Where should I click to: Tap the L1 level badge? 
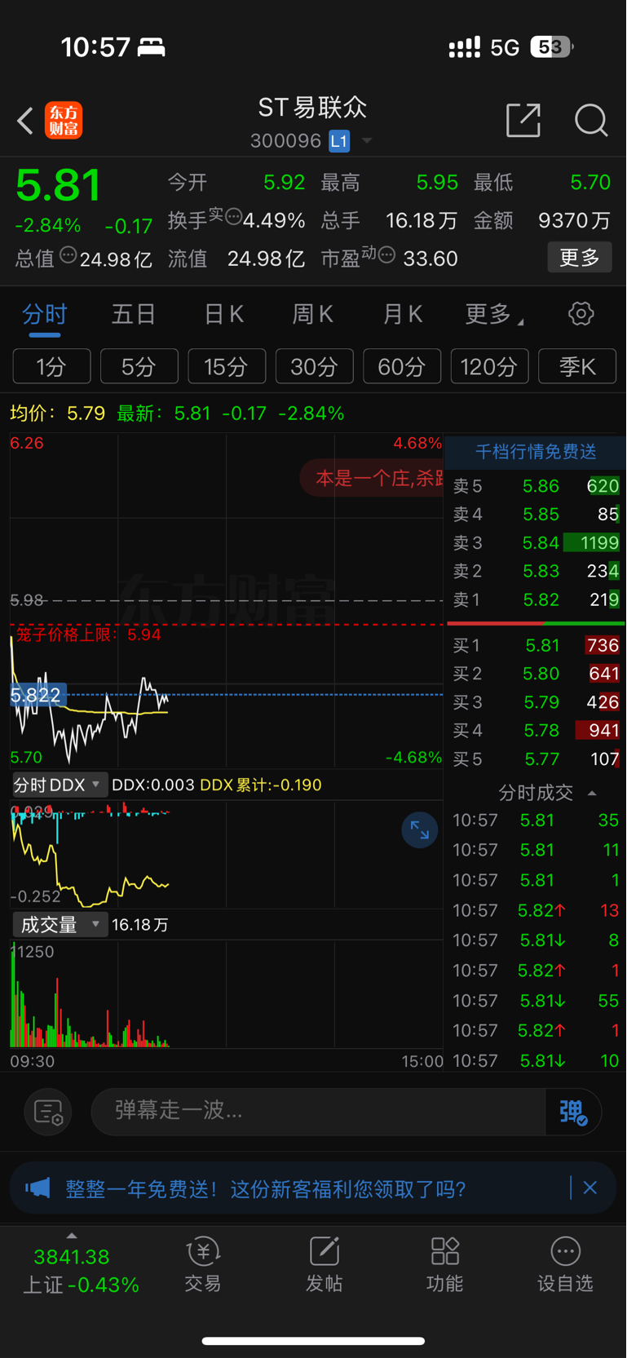pyautogui.click(x=339, y=141)
